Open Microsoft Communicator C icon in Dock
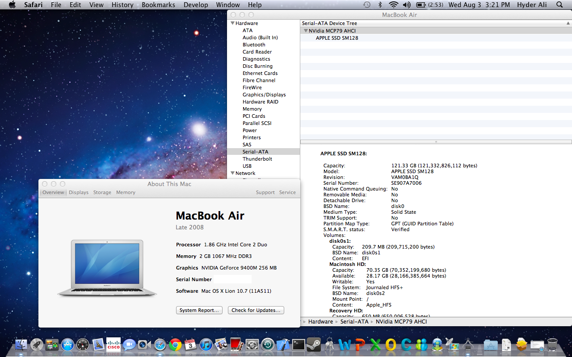This screenshot has width=572, height=357. [406, 345]
